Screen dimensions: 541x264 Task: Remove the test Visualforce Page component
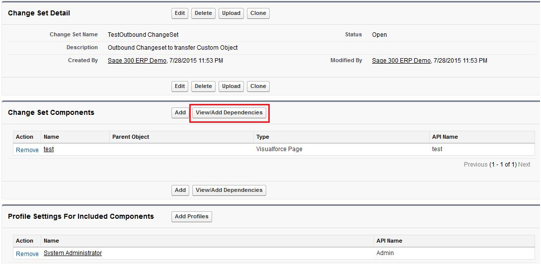27,150
